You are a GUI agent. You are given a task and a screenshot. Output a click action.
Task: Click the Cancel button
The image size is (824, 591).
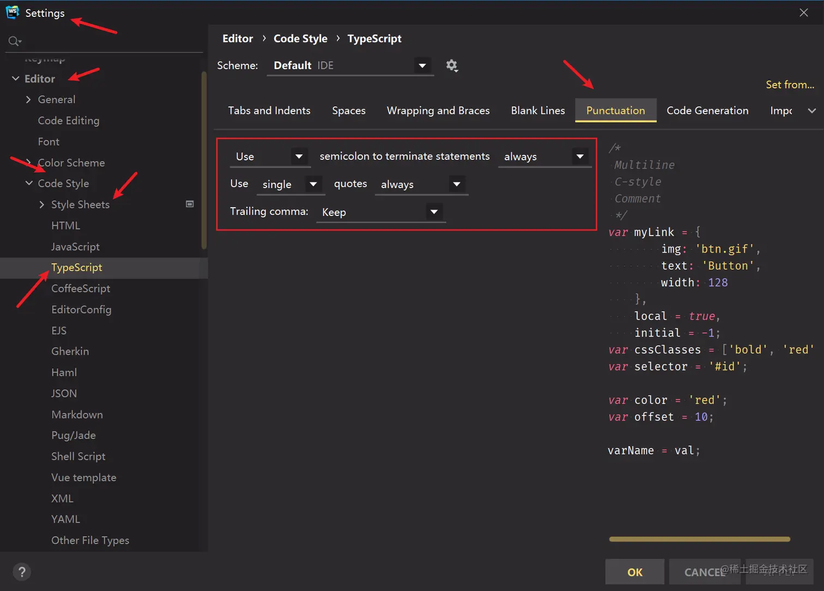point(705,572)
